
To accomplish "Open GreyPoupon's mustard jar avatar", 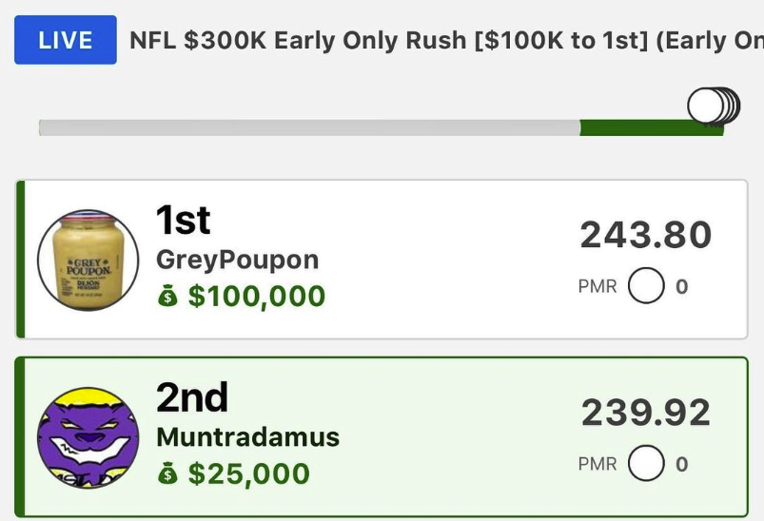I will point(88,260).
